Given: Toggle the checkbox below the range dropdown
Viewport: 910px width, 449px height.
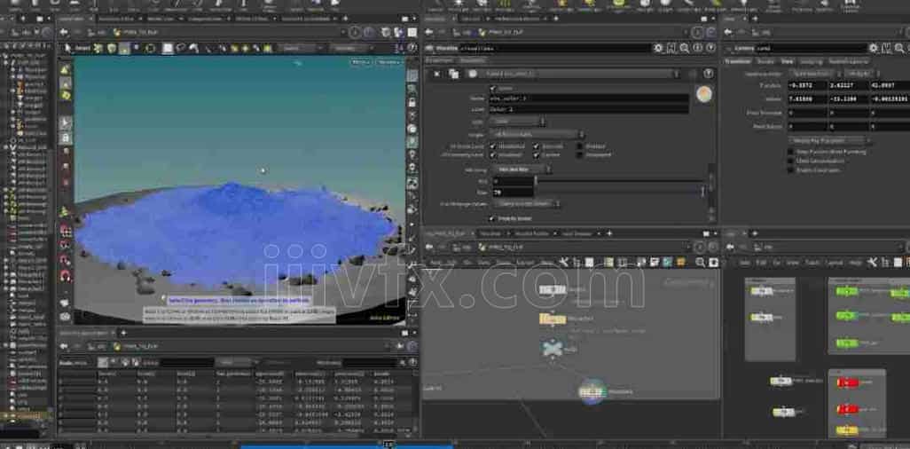Looking at the screenshot, I should point(493,217).
